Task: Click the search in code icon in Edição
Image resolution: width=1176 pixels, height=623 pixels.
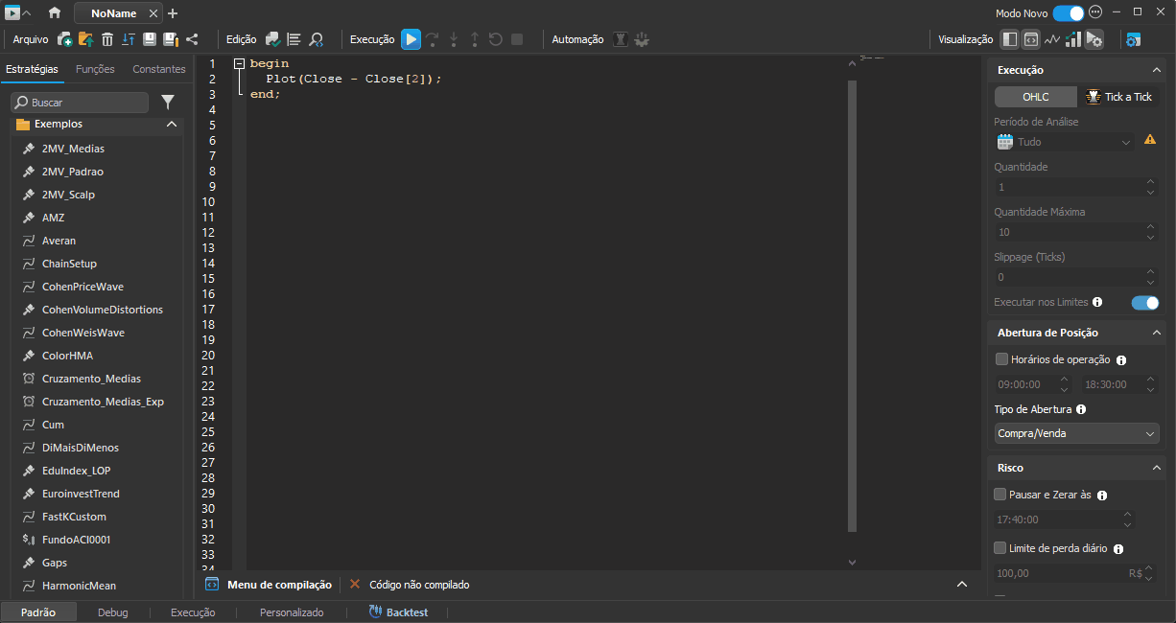Action: [x=316, y=39]
